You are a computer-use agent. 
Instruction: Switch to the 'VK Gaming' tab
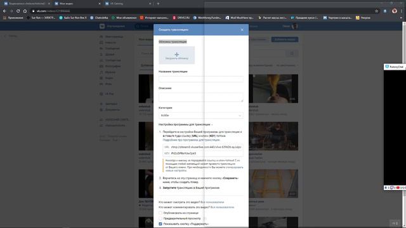(x=128, y=4)
